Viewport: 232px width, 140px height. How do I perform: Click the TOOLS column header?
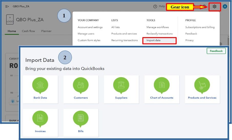pos(151,20)
